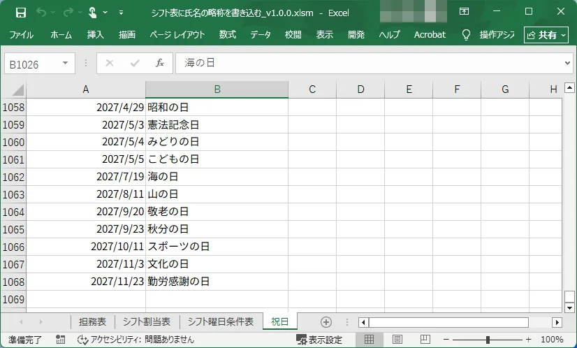Select column D header
The width and height of the screenshot is (577, 348).
coord(360,89)
